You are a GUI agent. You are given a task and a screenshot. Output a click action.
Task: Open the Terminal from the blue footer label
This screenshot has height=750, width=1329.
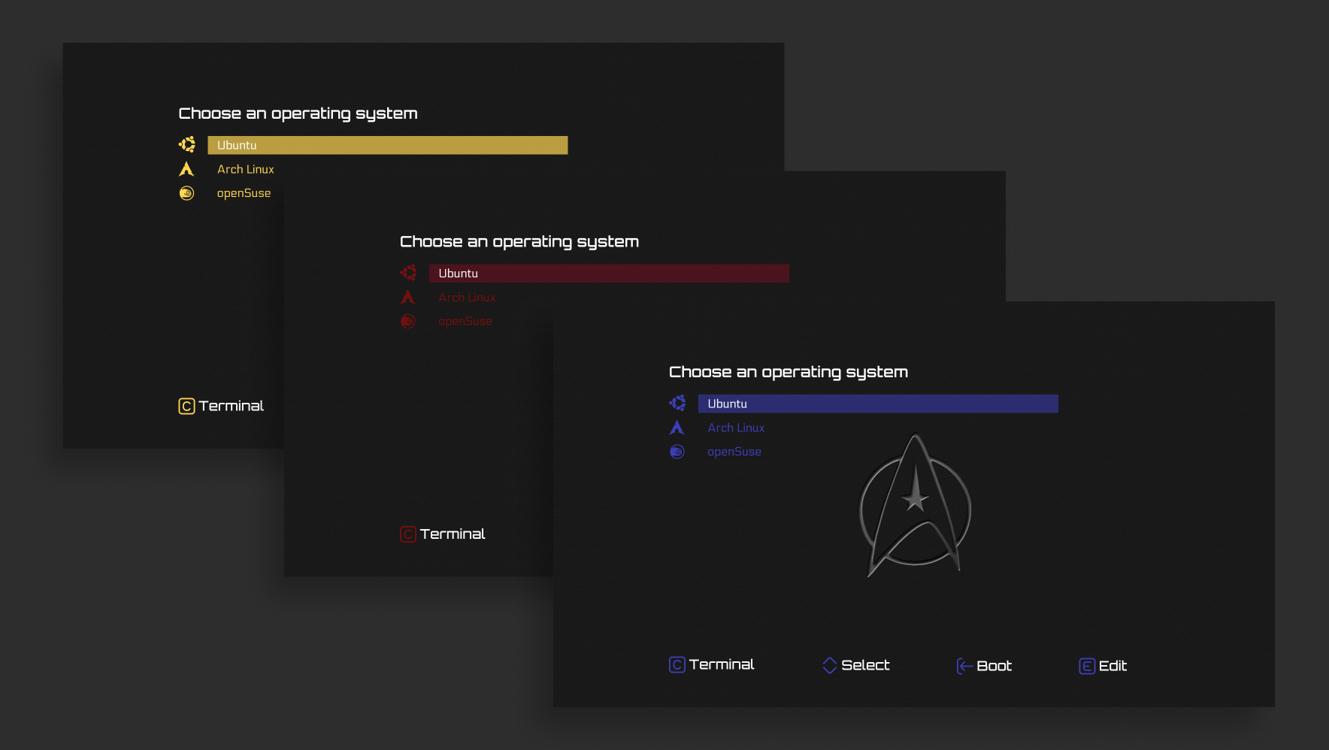click(721, 664)
